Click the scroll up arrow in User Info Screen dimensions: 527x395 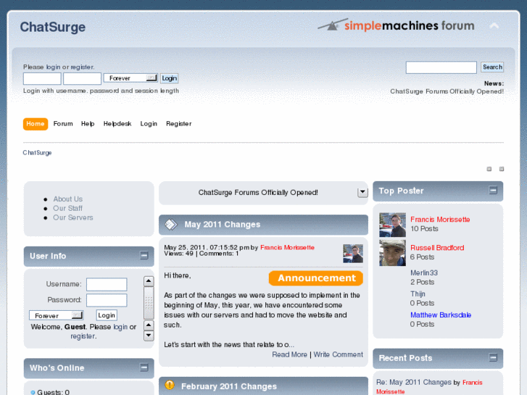pyautogui.click(x=149, y=281)
